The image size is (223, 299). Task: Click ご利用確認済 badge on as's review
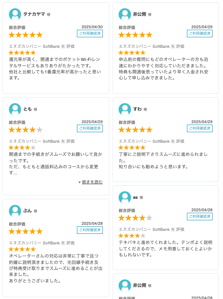200,217
